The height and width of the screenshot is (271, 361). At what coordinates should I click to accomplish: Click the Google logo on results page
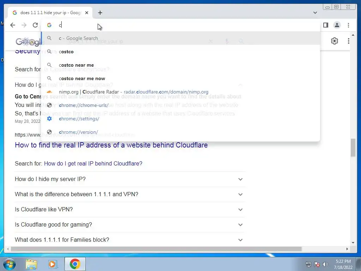(28, 42)
